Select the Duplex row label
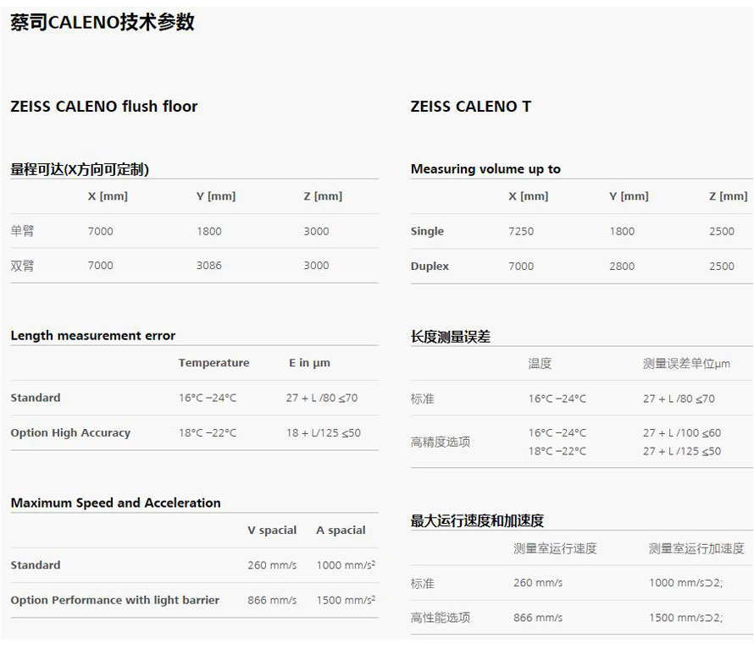The height and width of the screenshot is (649, 754). click(430, 267)
